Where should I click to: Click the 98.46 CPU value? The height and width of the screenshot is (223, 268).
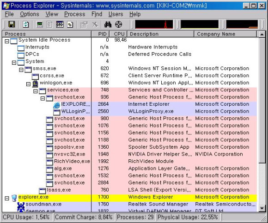[120, 40]
